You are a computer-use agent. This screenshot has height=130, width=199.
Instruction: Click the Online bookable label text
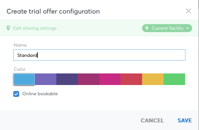pyautogui.click(x=40, y=94)
